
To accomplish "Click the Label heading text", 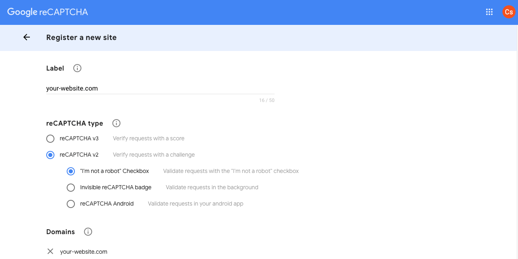I will click(x=55, y=68).
